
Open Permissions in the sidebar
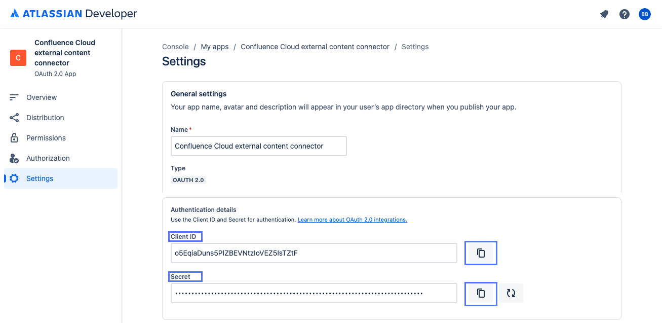tap(61, 138)
